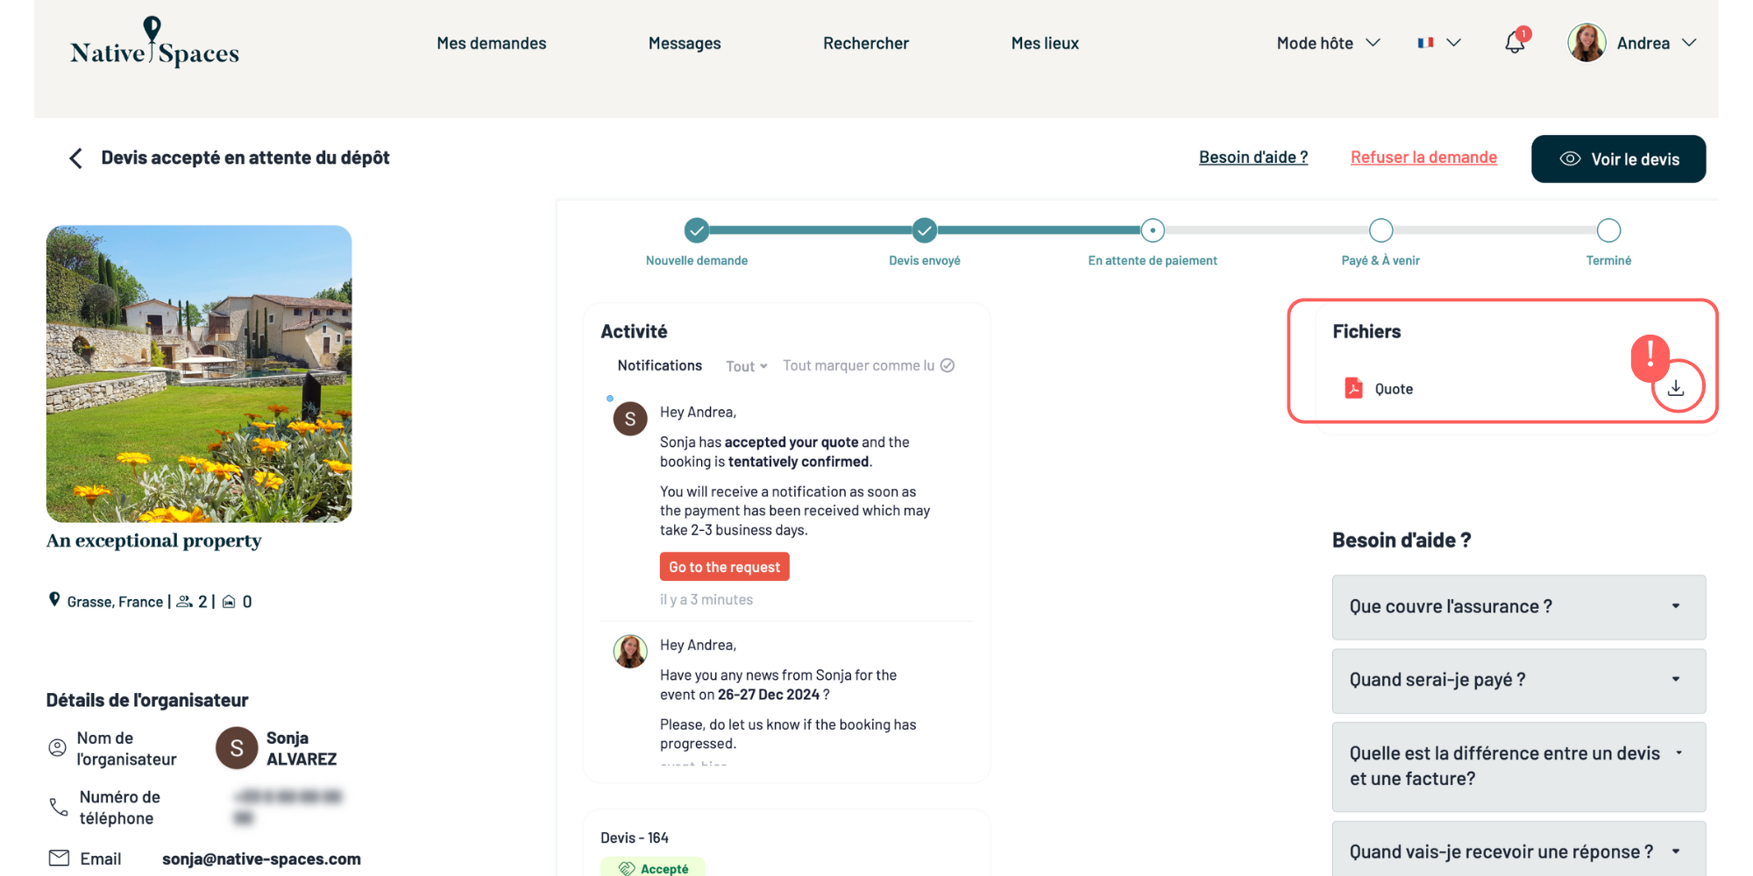This screenshot has width=1753, height=876.
Task: Click the Quote PDF file icon
Action: (x=1353, y=388)
